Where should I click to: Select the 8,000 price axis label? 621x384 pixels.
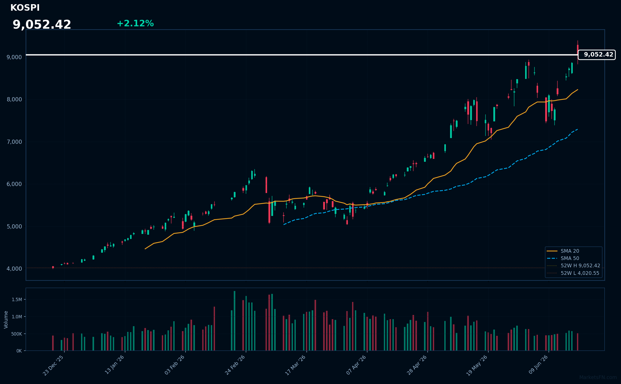[x=14, y=100]
